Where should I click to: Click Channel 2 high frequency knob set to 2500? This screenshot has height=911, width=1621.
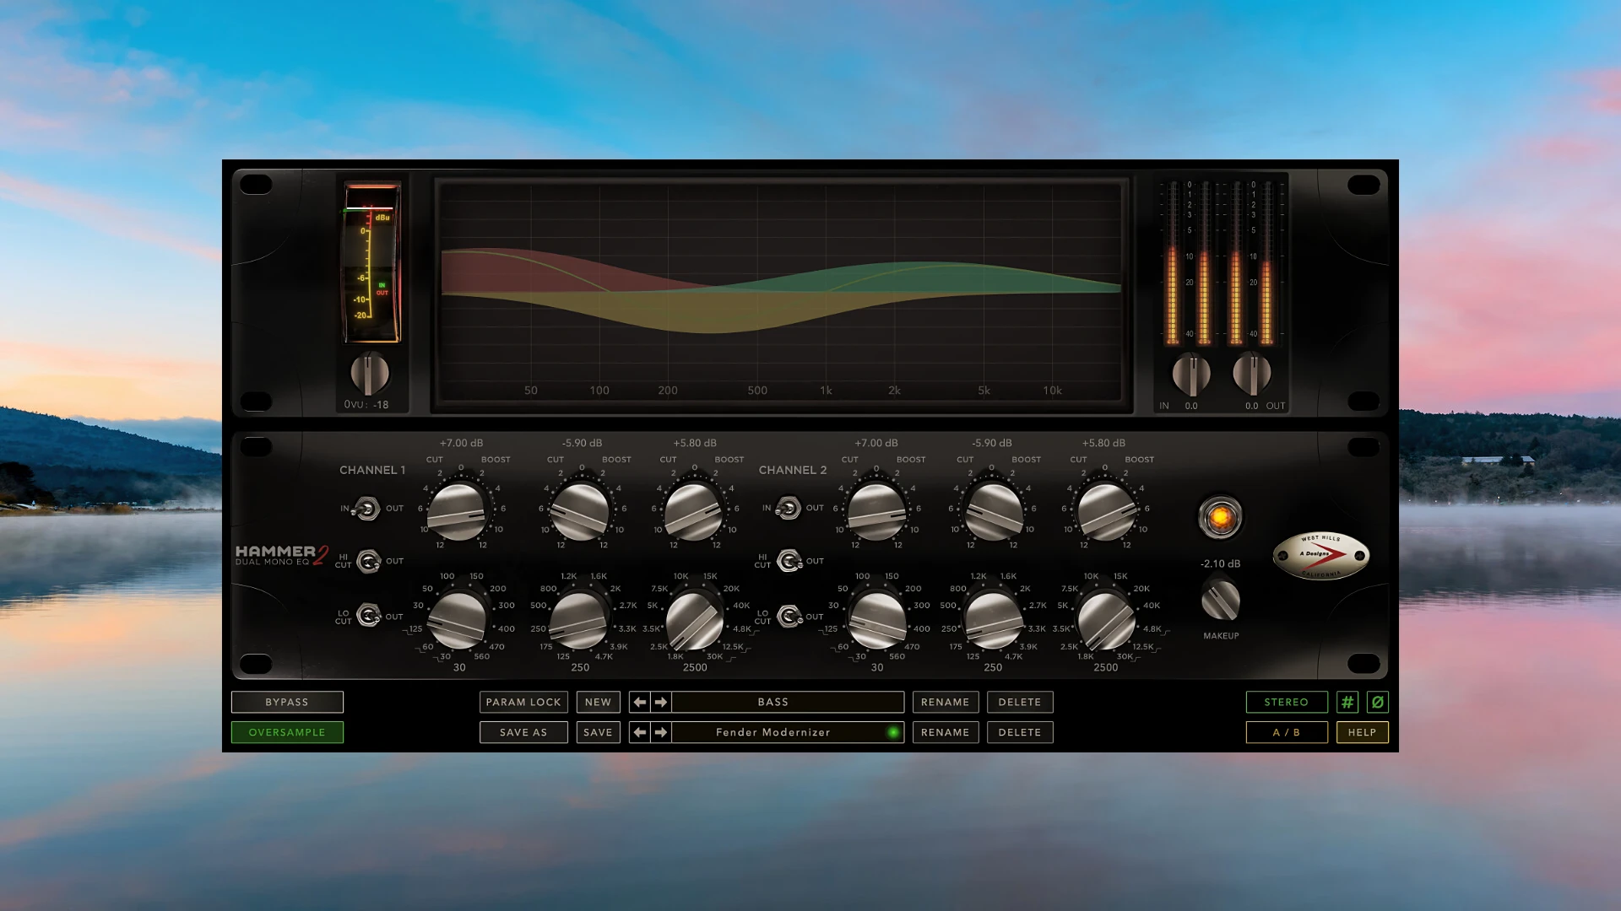pos(1106,620)
